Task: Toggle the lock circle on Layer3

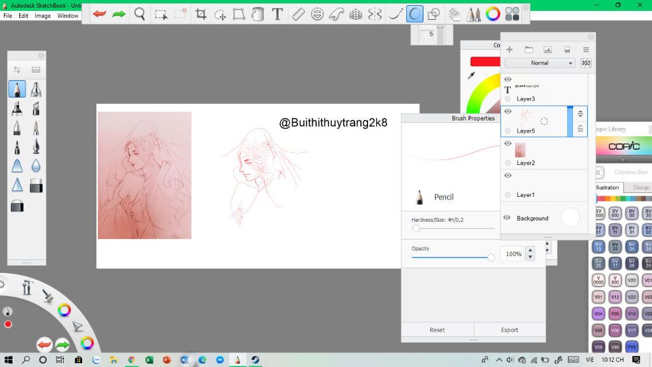Action: point(507,99)
